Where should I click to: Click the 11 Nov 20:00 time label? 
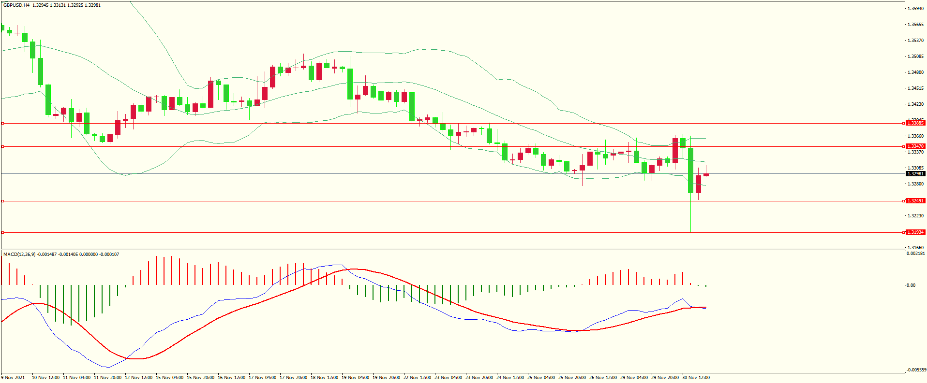tap(107, 378)
